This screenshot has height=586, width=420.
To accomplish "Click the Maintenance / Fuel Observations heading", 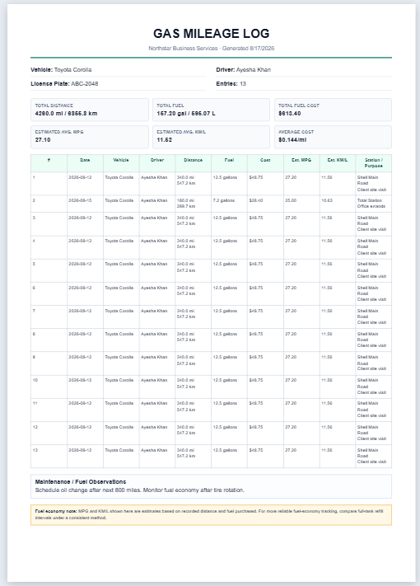I will [x=81, y=481].
